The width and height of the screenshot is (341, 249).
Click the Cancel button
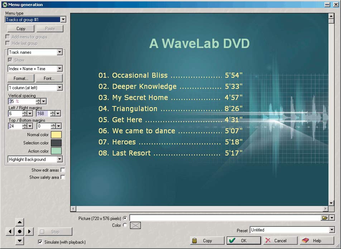(x=280, y=240)
